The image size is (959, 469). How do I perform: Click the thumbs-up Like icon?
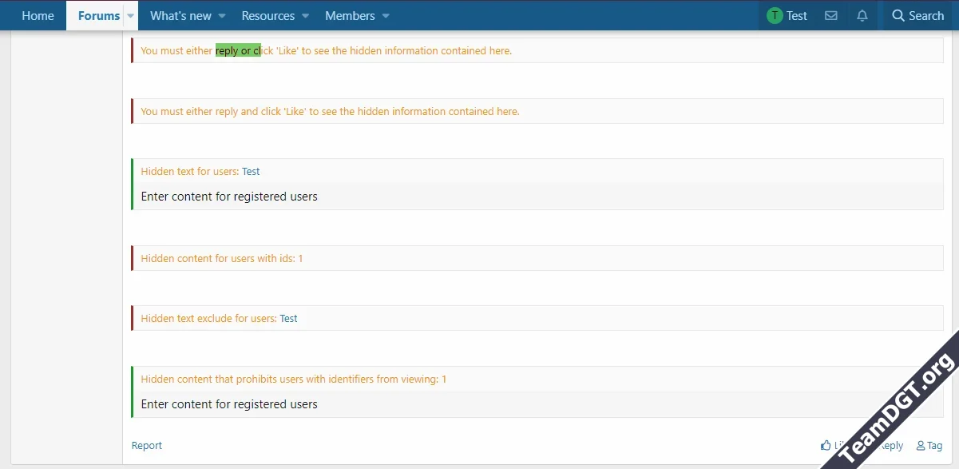[826, 445]
